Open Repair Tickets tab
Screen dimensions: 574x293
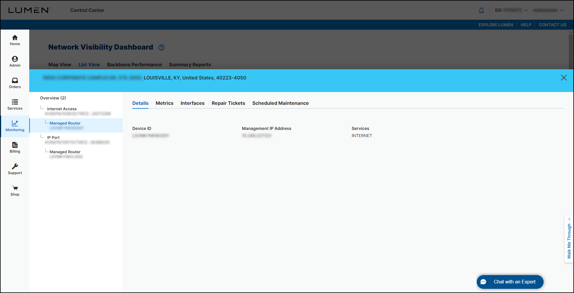tap(229, 103)
